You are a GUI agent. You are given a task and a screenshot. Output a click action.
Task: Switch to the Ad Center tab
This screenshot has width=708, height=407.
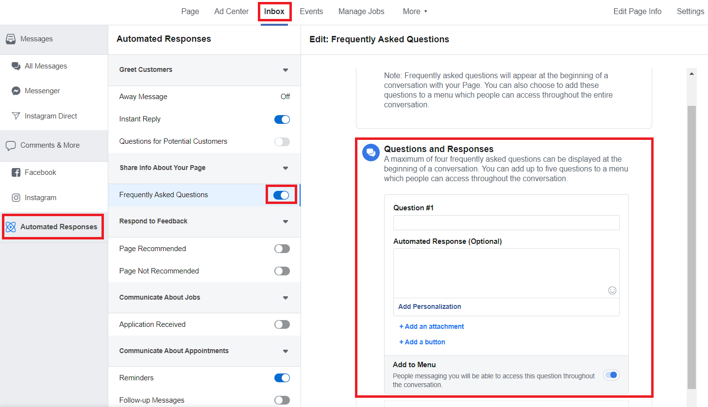(x=232, y=11)
